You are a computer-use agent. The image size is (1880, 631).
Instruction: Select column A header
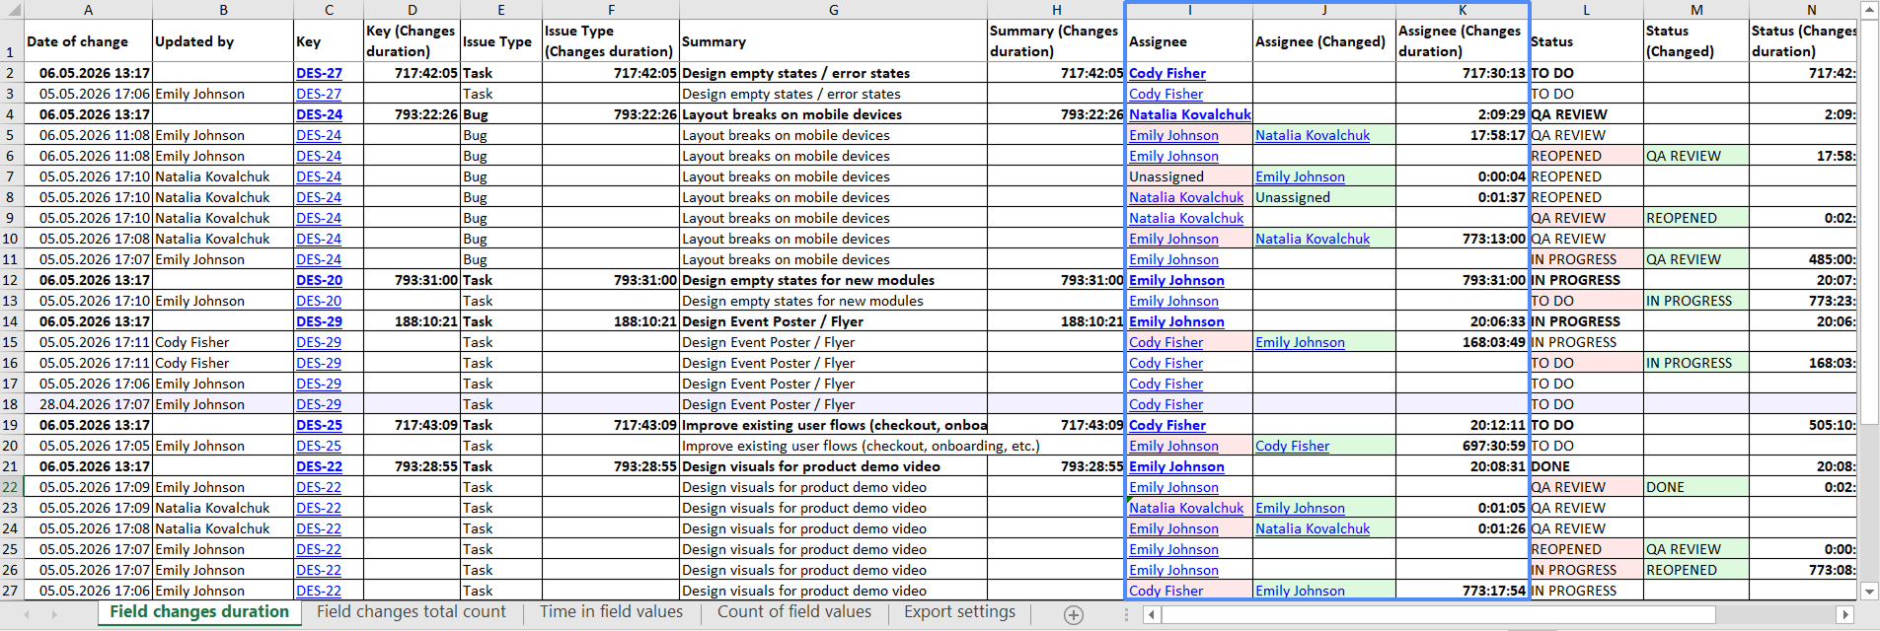88,10
